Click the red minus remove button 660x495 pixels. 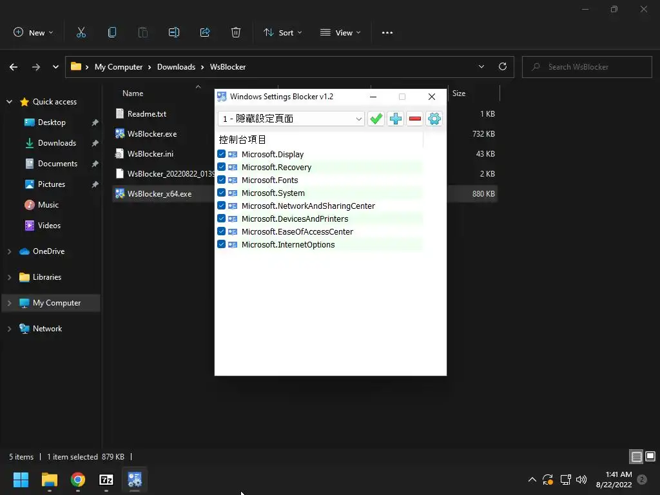[x=414, y=119]
